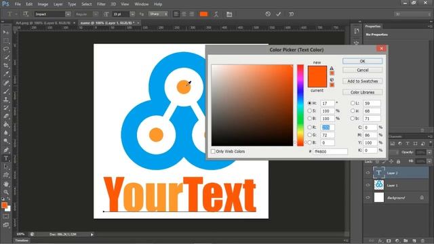The image size is (434, 244).
Task: Select the Blur tool
Action: coord(6,133)
